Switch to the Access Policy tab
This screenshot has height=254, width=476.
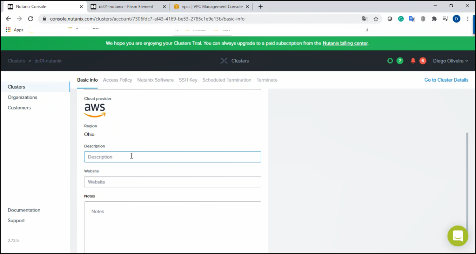117,80
